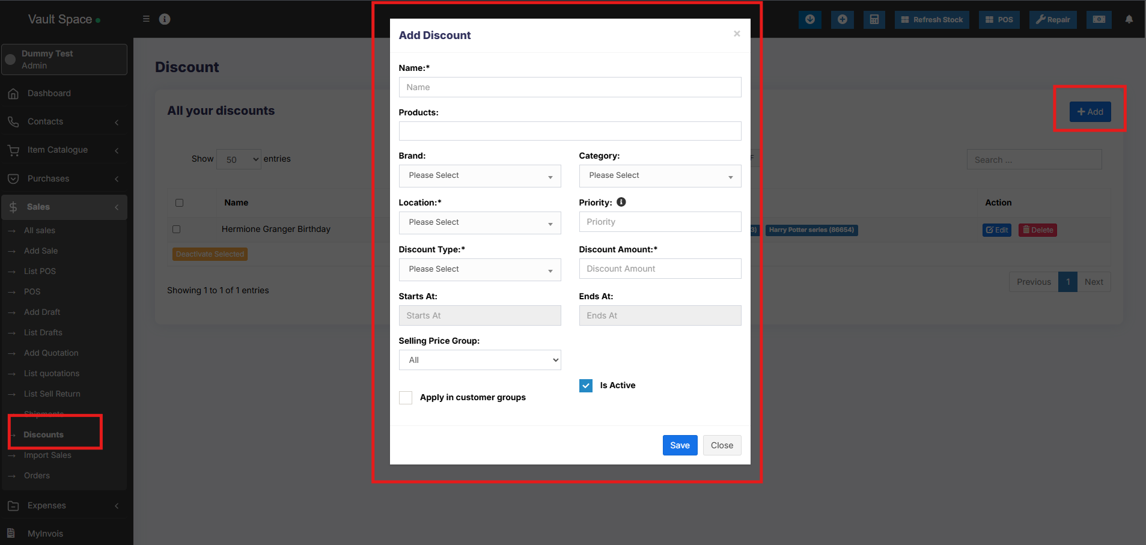Open Discounts in the Sales submenu
Viewport: 1146px width, 545px height.
tap(43, 434)
